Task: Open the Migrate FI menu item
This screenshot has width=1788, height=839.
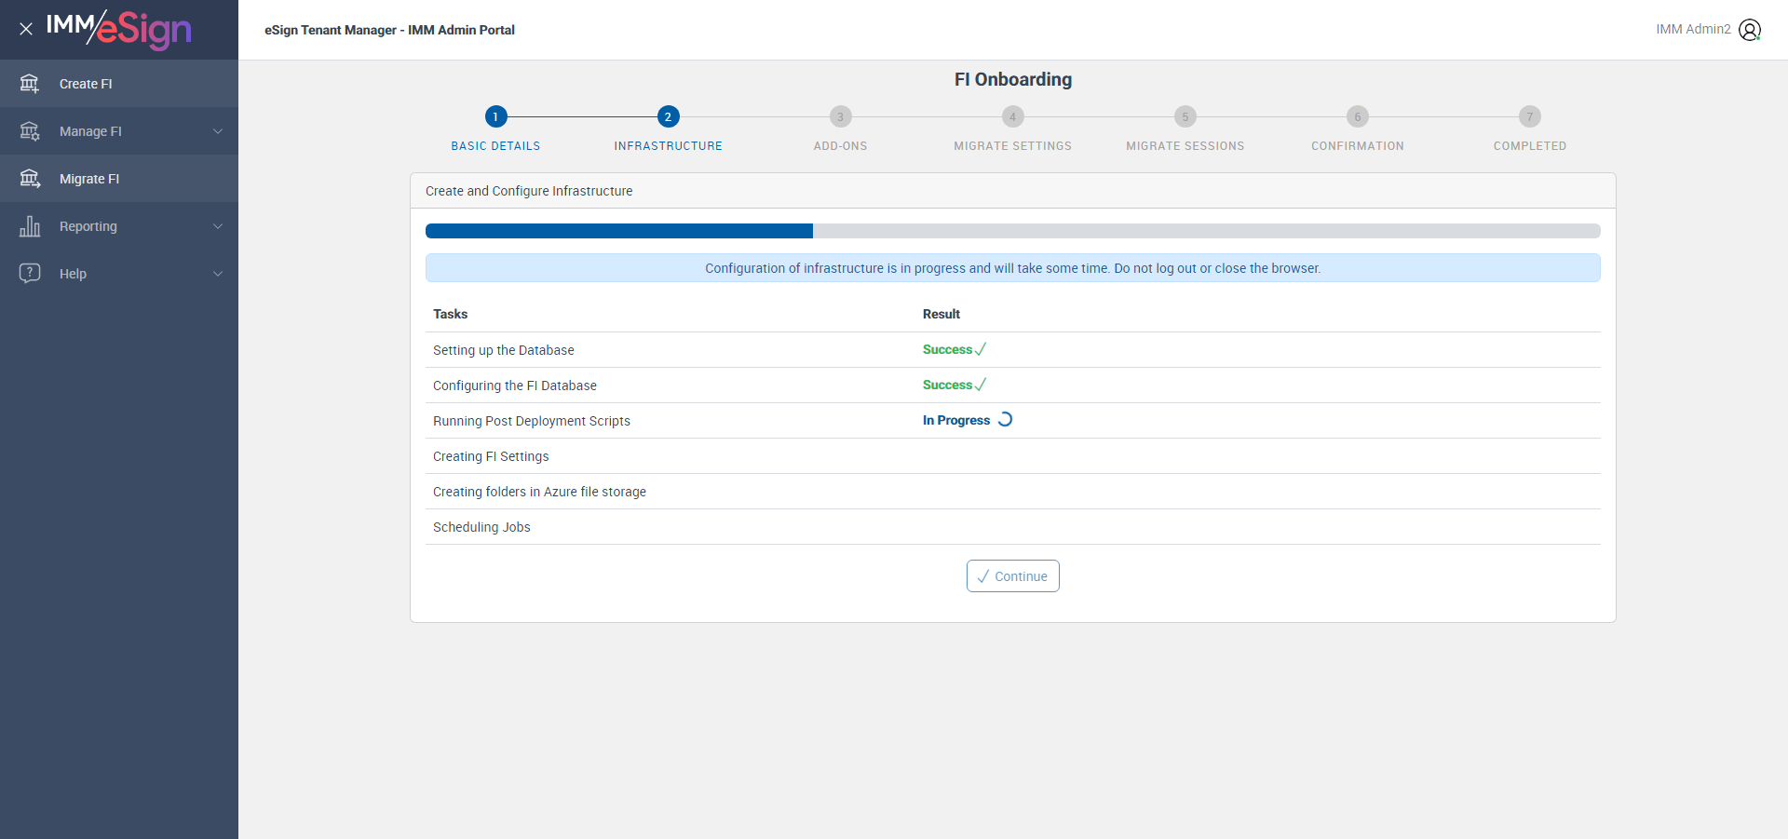Action: point(119,179)
